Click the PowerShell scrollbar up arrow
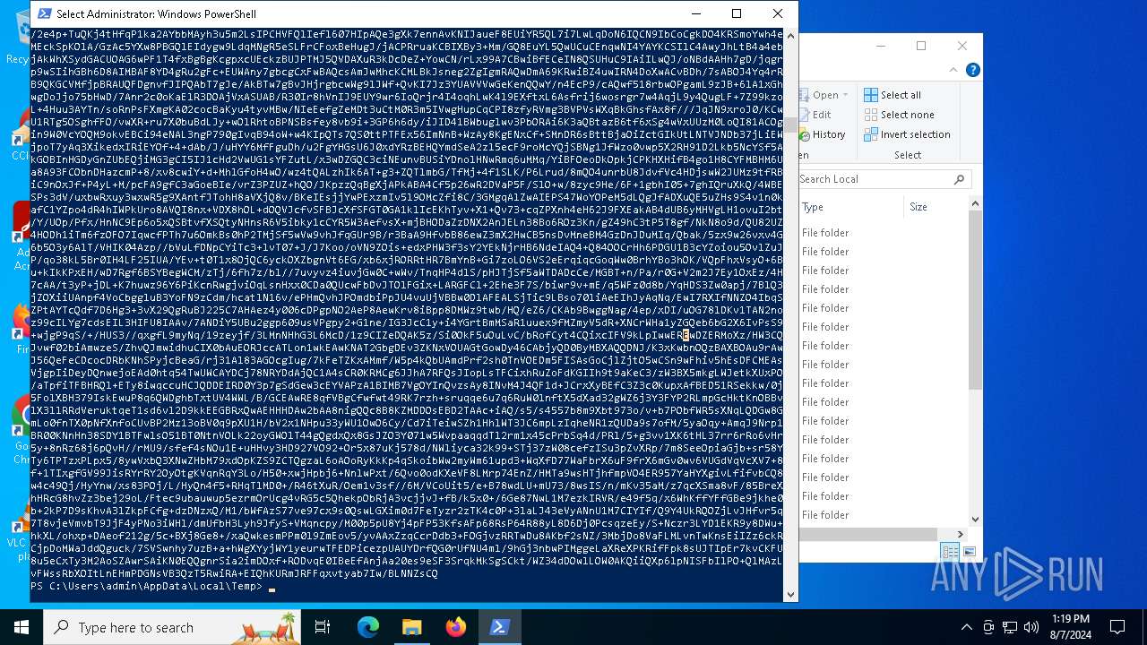This screenshot has height=645, width=1147. pos(790,35)
